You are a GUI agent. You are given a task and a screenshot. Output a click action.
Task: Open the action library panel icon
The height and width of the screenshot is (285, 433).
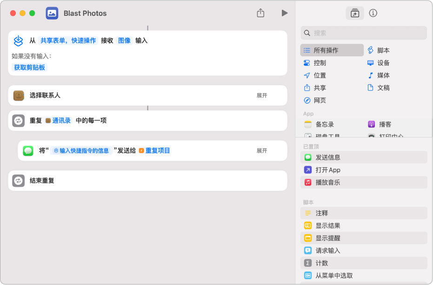pos(354,13)
